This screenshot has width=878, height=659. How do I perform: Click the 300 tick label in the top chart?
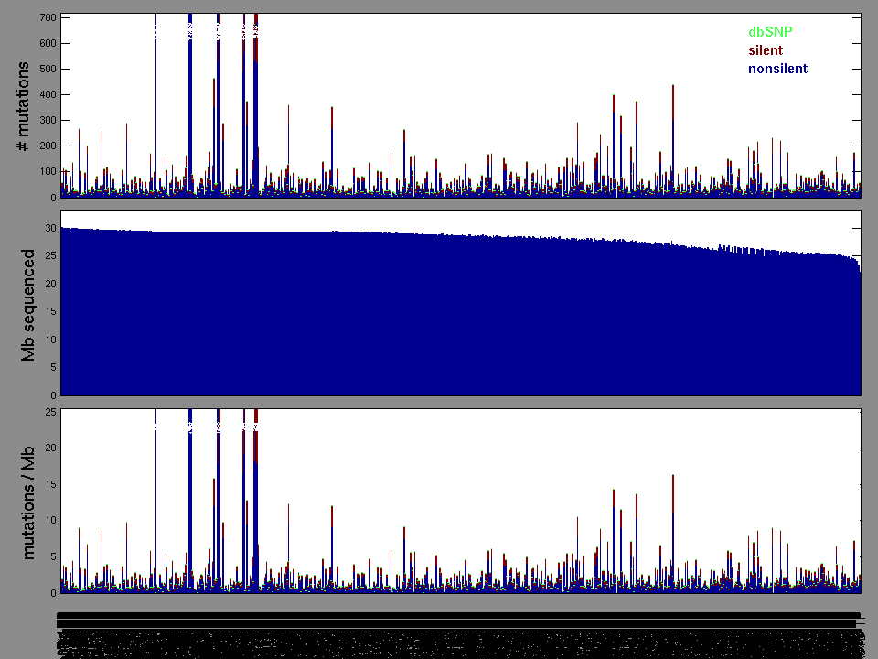click(x=46, y=120)
